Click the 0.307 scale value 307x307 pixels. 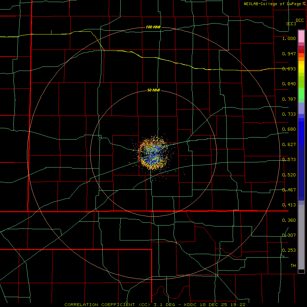coord(289,235)
